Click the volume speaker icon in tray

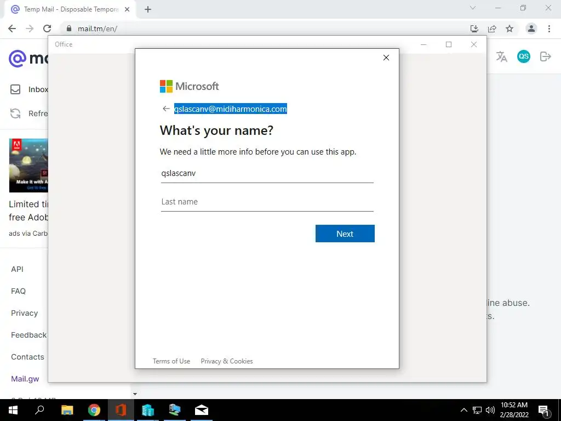point(490,410)
